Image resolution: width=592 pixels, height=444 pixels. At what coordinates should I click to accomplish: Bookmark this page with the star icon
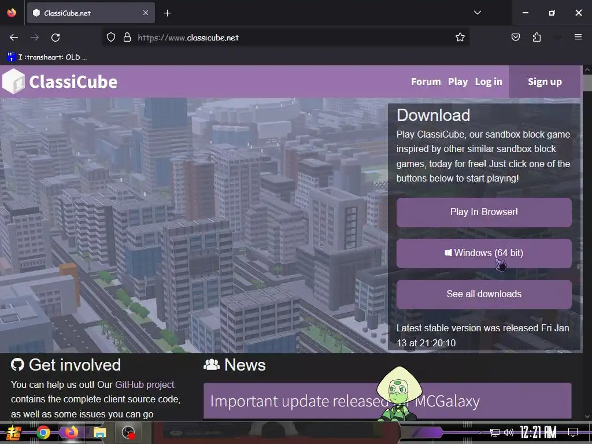pyautogui.click(x=460, y=38)
